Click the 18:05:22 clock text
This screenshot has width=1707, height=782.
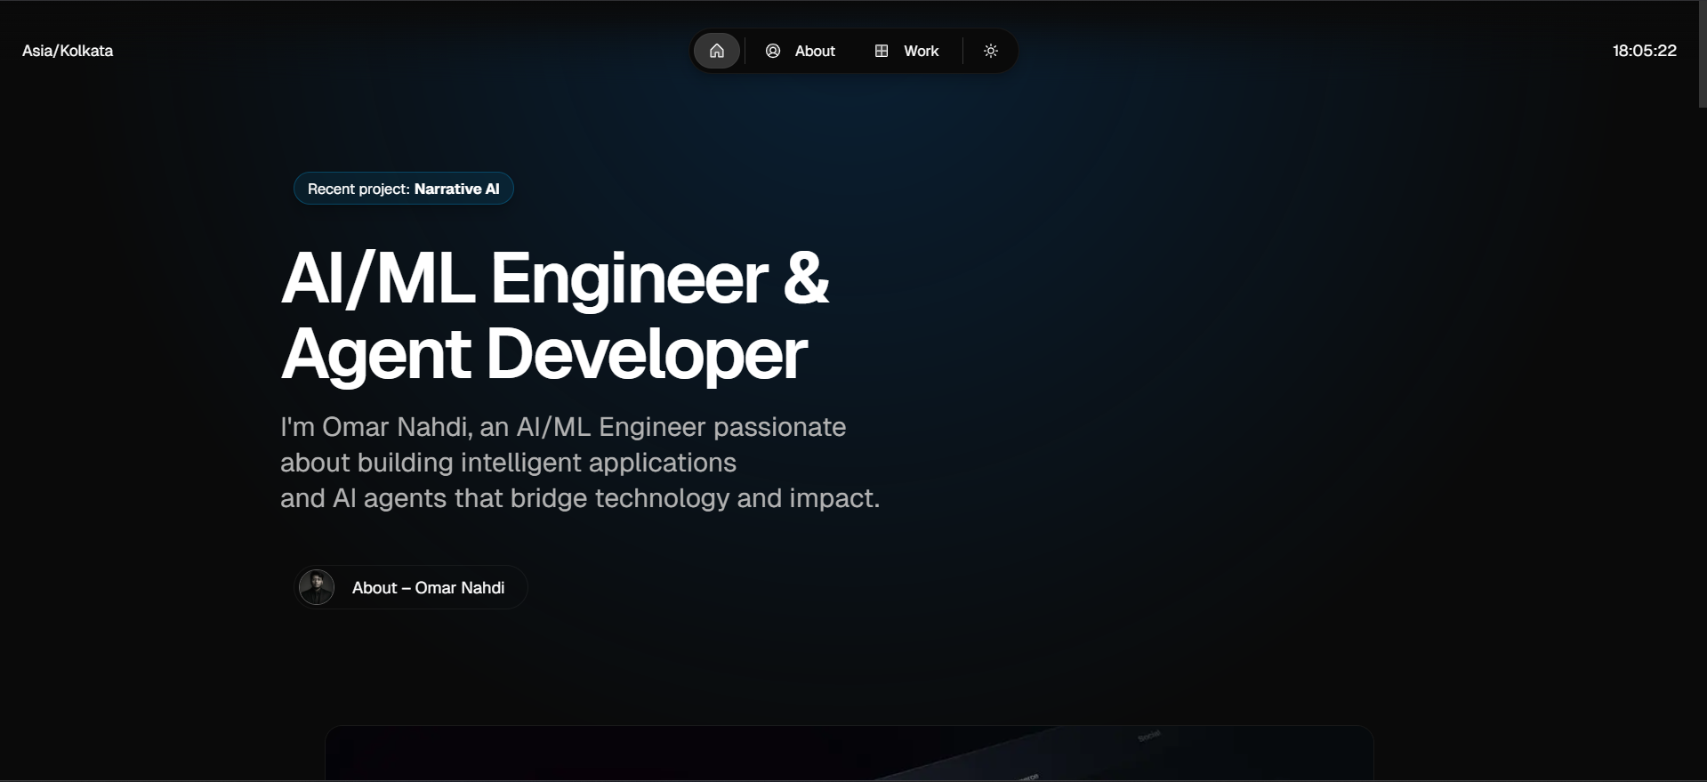(x=1644, y=51)
